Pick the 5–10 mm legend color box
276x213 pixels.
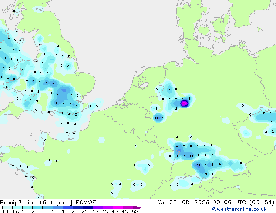coord(47,207)
